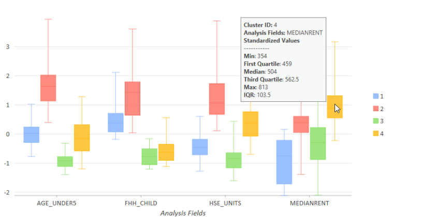The image size is (422, 217).
Task: Select the red FHH_CHILD box
Action: [133, 98]
